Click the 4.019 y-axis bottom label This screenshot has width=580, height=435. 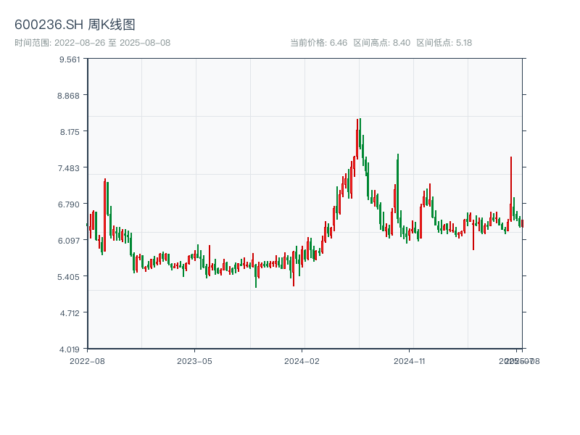tap(70, 349)
